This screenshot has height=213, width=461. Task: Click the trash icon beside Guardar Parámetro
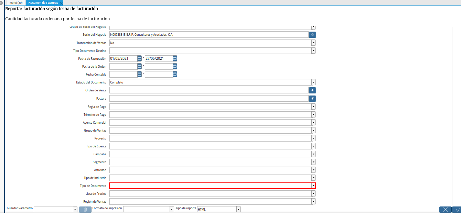85,209
